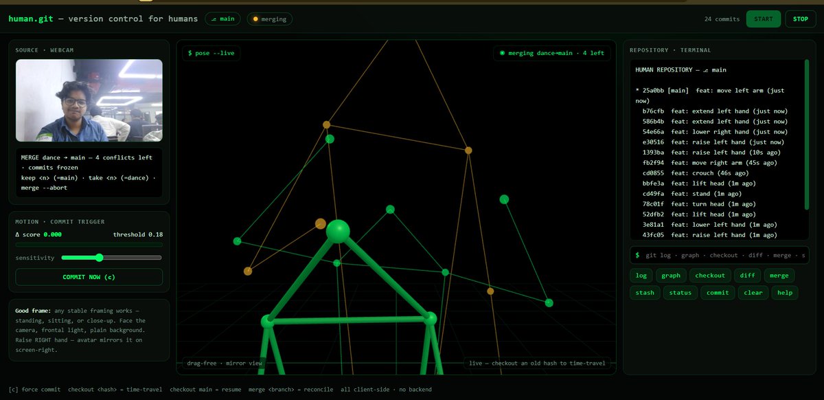Click the clear command chip

tap(753, 293)
